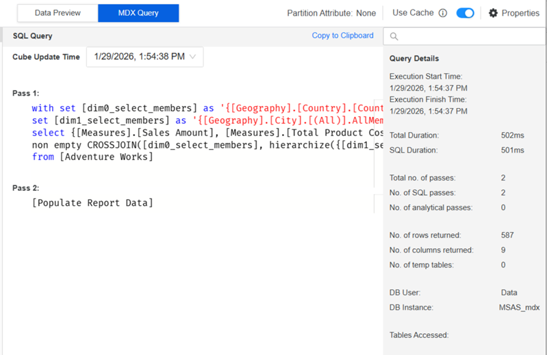The image size is (547, 355).
Task: Click the Partition Attribute None value
Action: pyautogui.click(x=366, y=13)
